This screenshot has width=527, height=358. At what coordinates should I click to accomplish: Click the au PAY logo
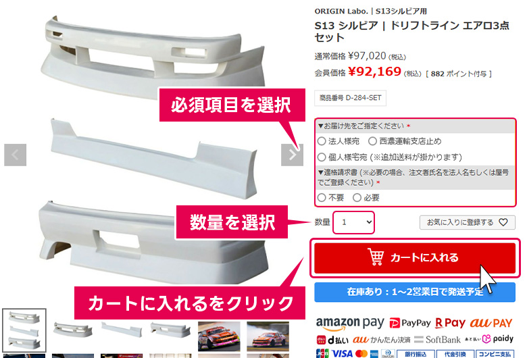pyautogui.click(x=491, y=323)
